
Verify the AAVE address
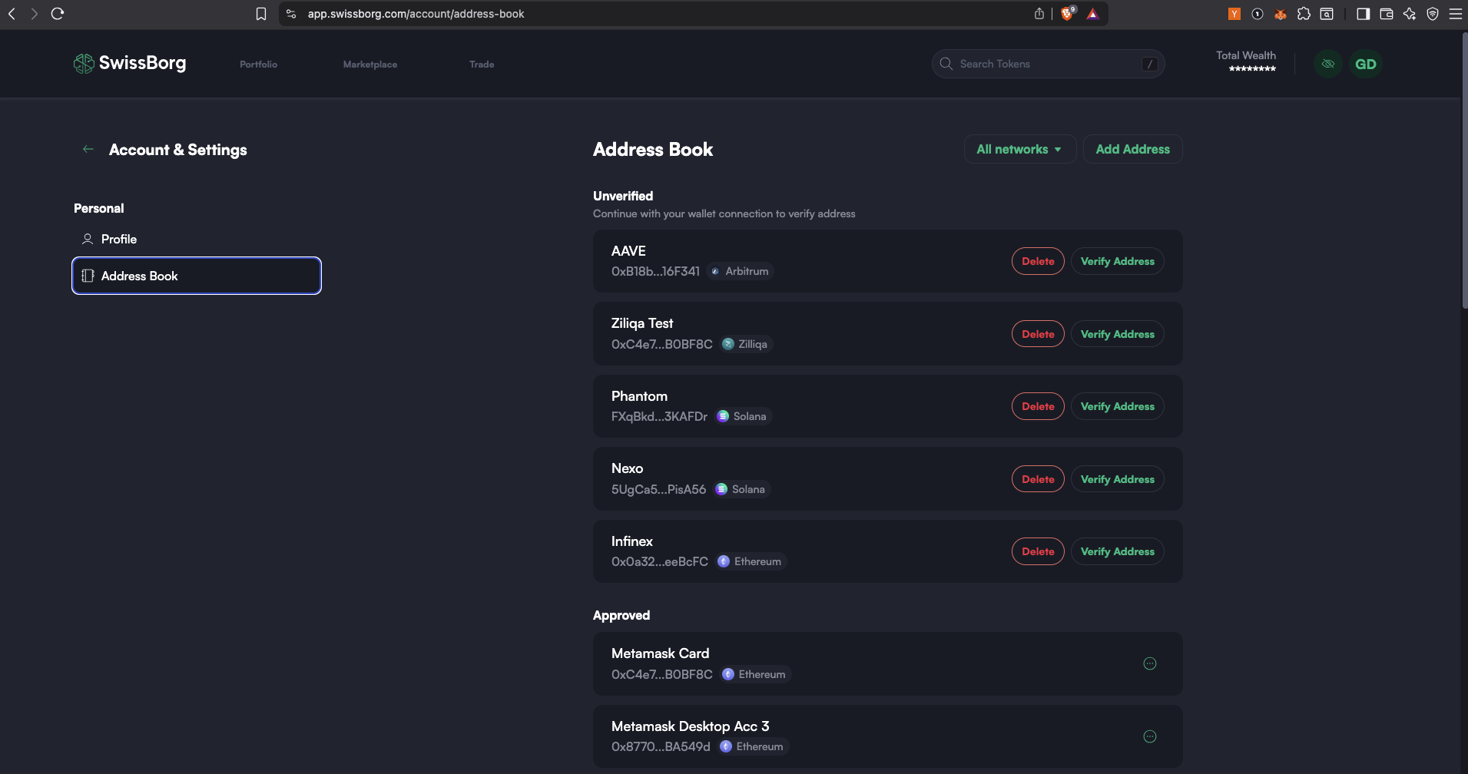(1118, 261)
